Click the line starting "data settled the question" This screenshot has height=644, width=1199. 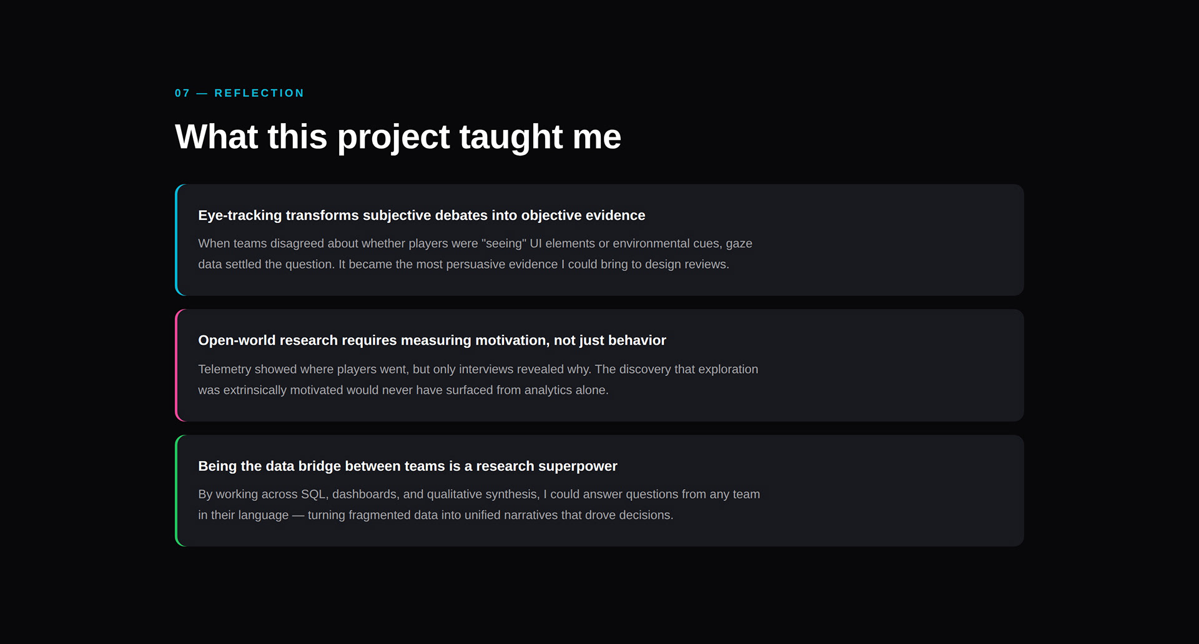point(463,264)
